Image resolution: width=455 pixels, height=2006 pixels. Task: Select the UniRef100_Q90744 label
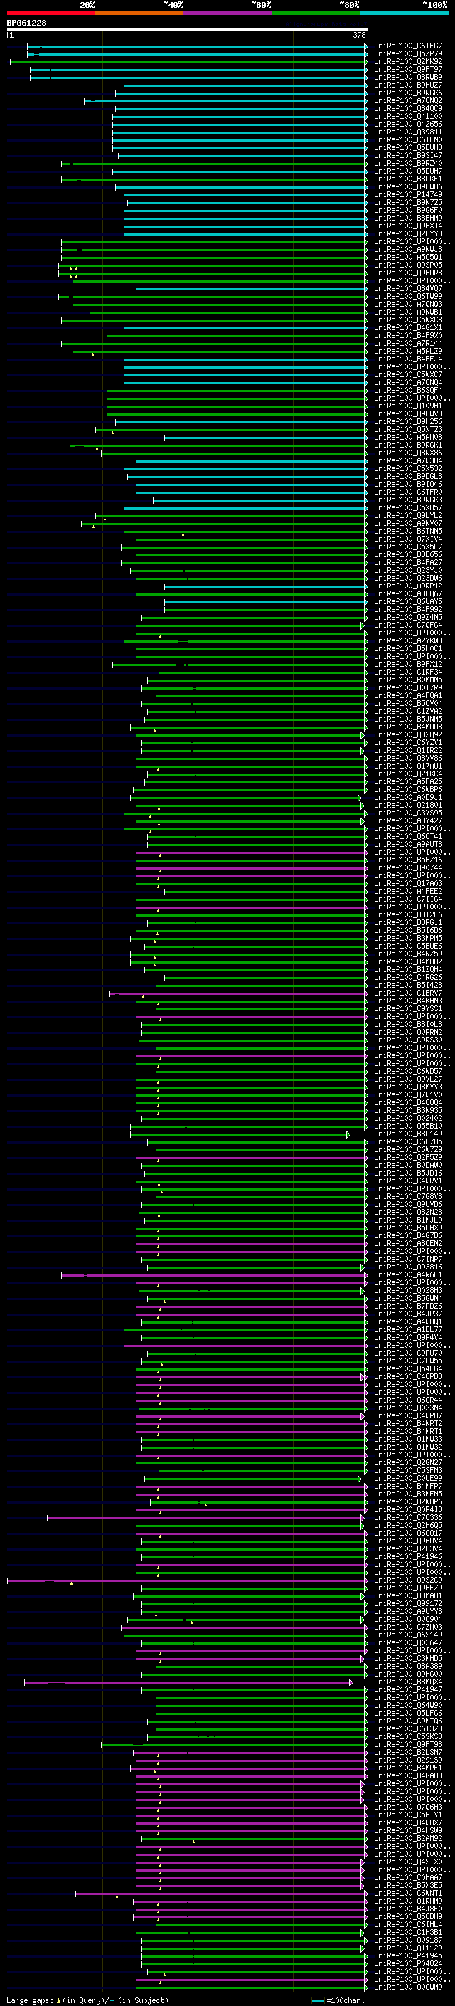click(408, 868)
